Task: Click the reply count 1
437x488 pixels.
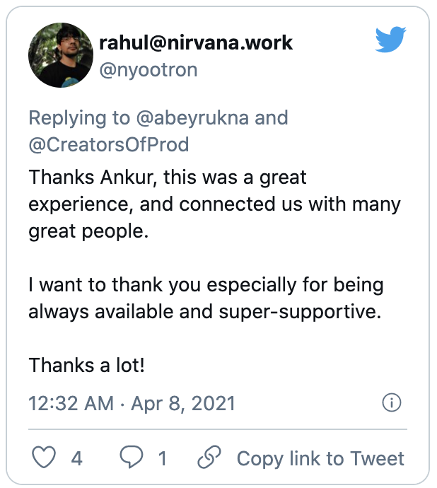Action: coord(162,458)
